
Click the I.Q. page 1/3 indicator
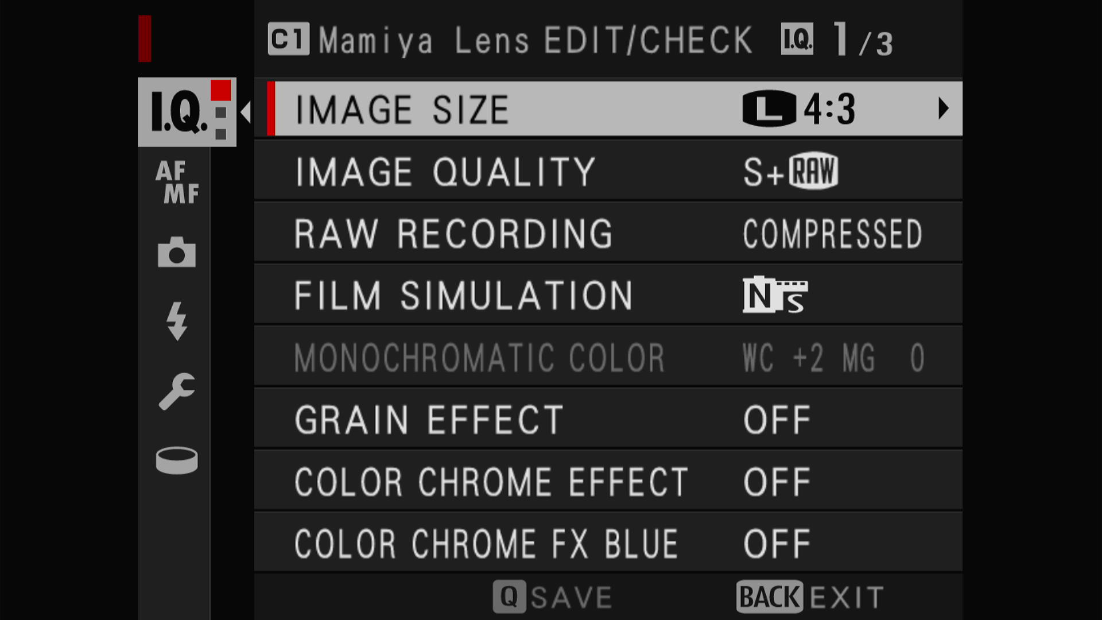[837, 40]
